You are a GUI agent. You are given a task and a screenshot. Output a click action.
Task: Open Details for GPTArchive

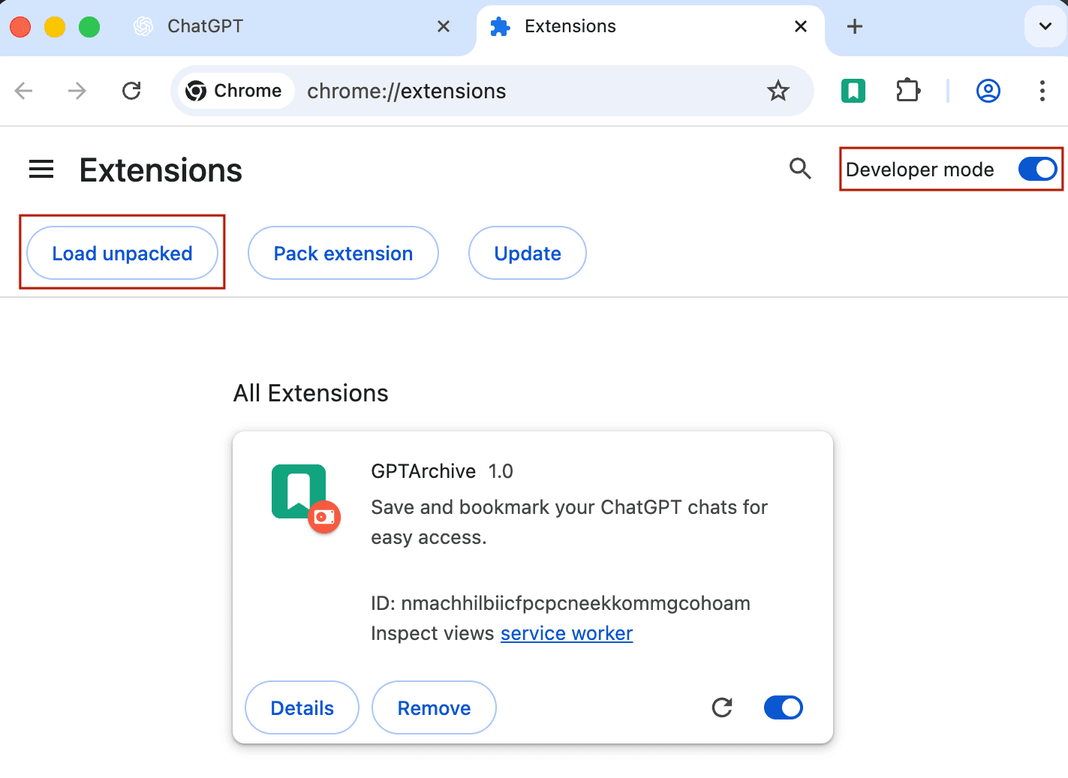302,707
